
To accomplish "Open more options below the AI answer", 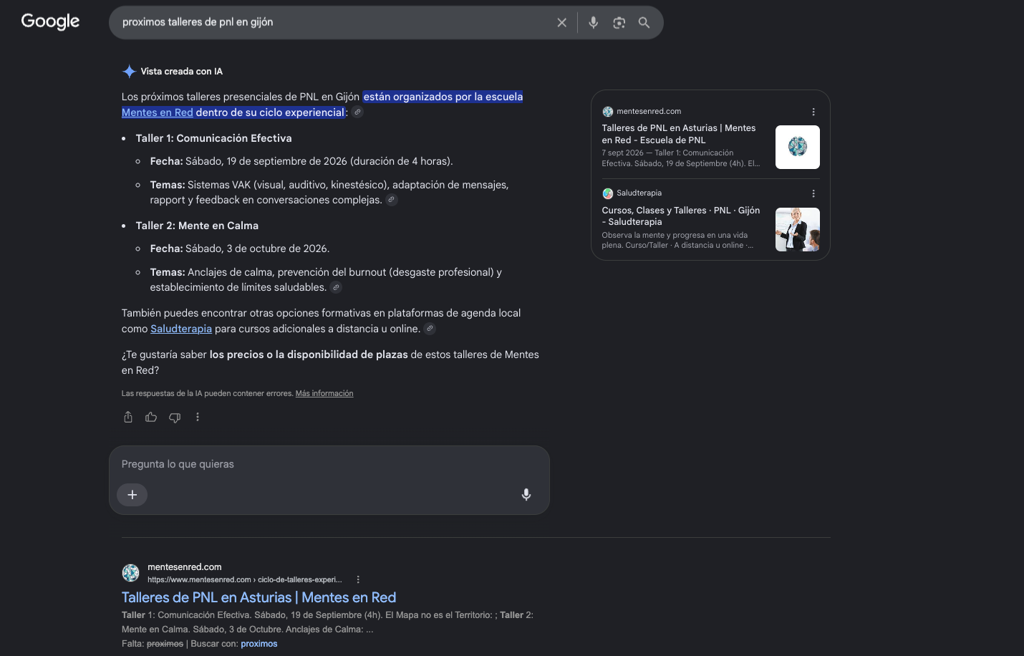I will coord(198,417).
